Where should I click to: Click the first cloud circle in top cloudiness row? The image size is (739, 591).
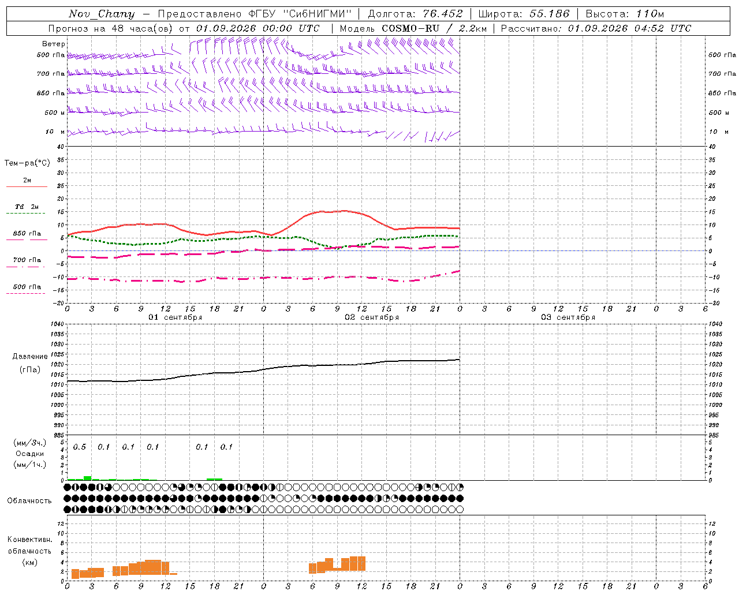point(68,487)
